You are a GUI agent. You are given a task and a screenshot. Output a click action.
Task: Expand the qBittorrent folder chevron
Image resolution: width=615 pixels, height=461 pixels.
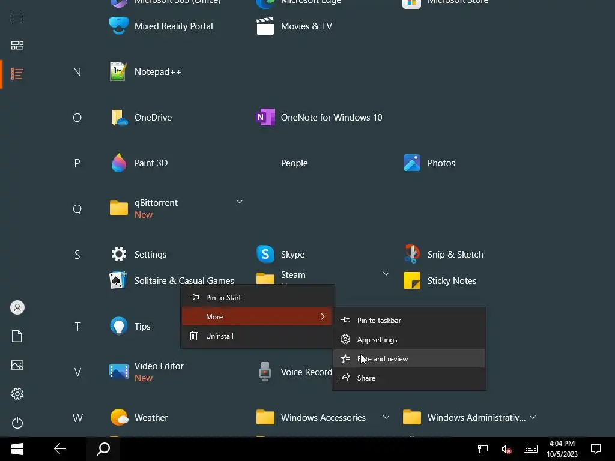[239, 202]
